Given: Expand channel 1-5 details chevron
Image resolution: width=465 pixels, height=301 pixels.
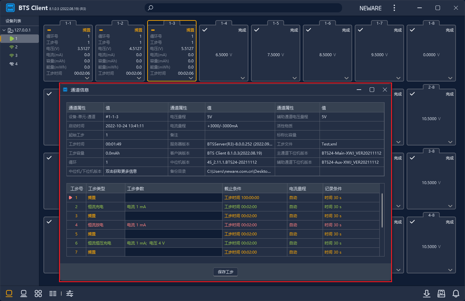Looking at the screenshot, I should point(294,78).
